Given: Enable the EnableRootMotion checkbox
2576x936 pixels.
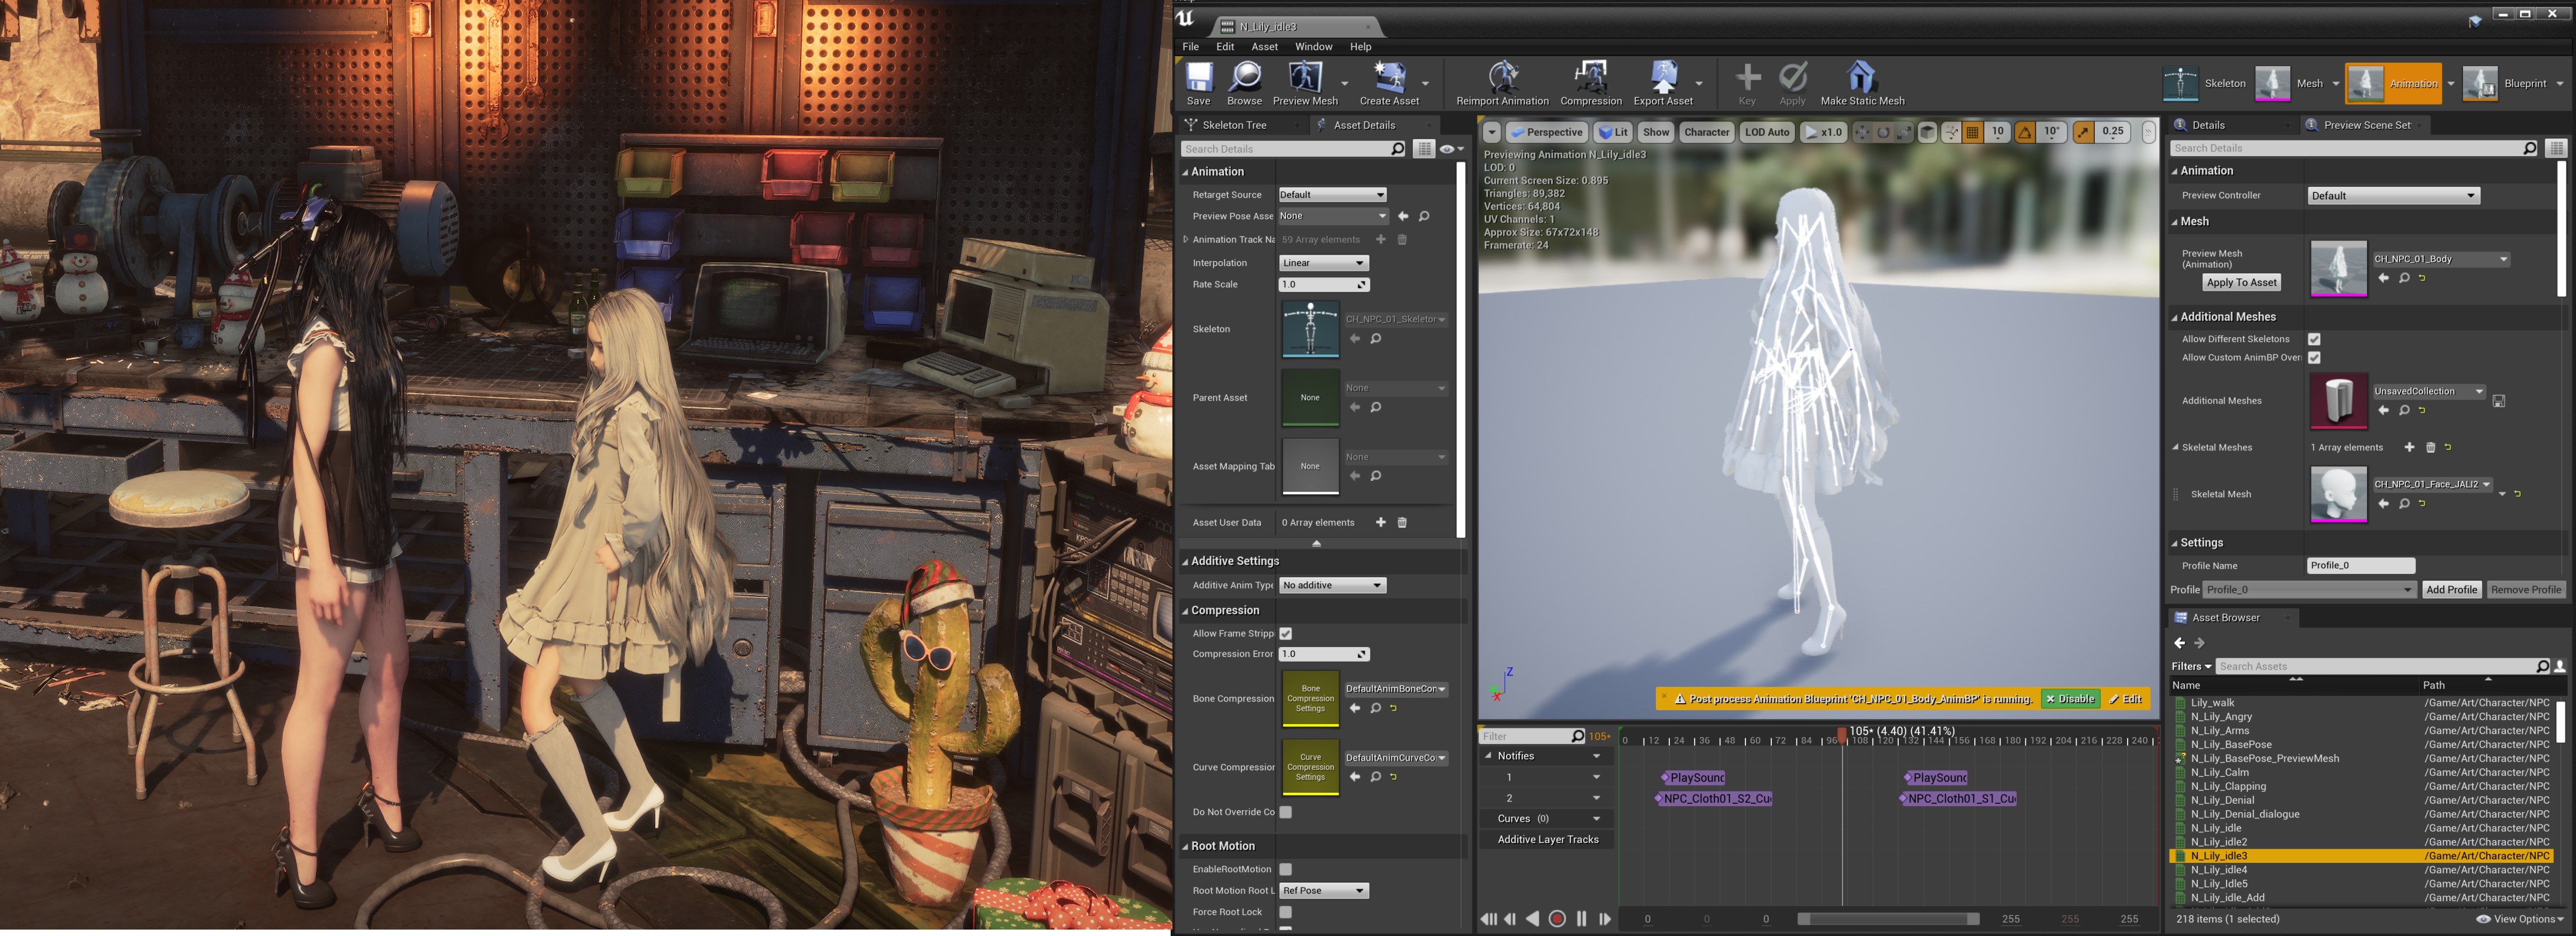Looking at the screenshot, I should click(x=1286, y=869).
